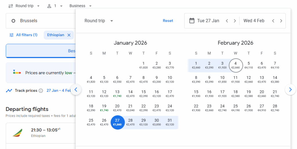Click the Brussels origin field

(41, 21)
